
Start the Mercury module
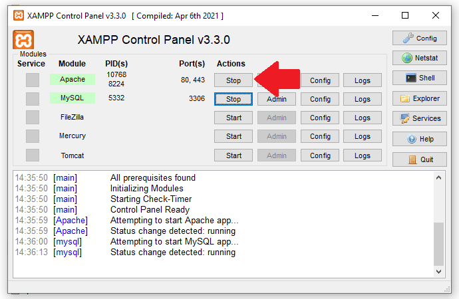(x=233, y=136)
